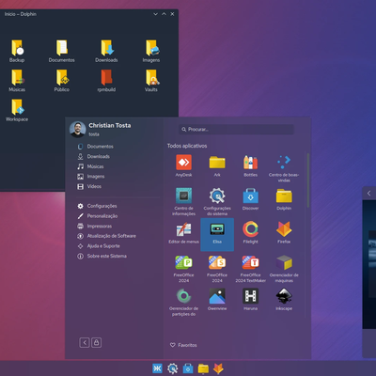Click the back arrow button beside lock

(85, 342)
